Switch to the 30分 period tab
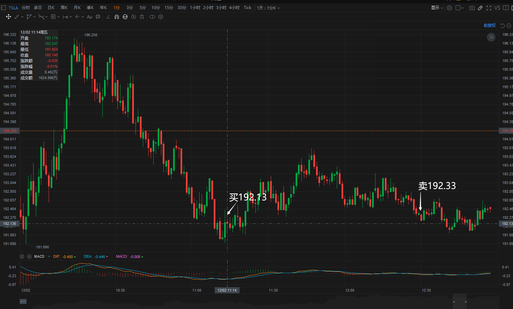This screenshot has width=513, height=309. pyautogui.click(x=182, y=8)
